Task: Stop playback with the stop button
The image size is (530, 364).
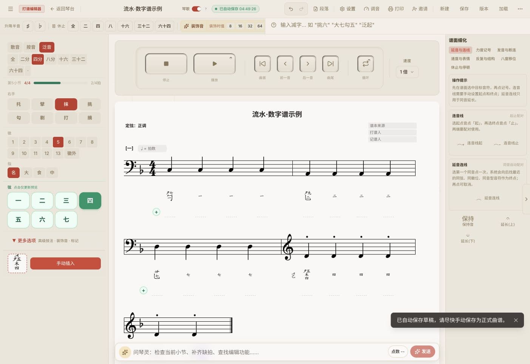Action: pos(166,64)
